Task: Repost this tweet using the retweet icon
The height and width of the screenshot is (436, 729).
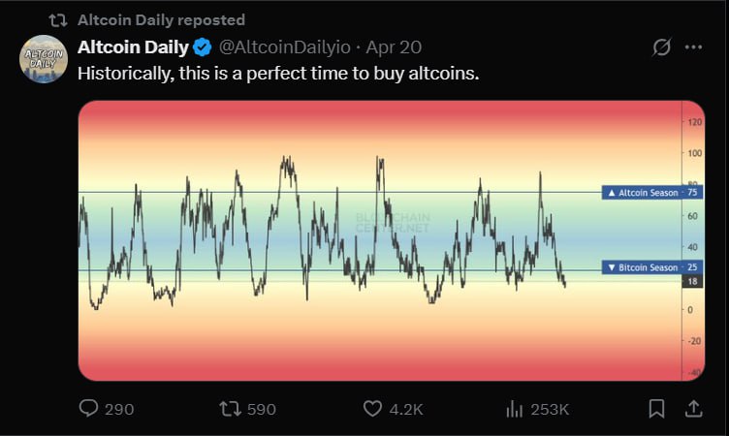Action: 230,409
